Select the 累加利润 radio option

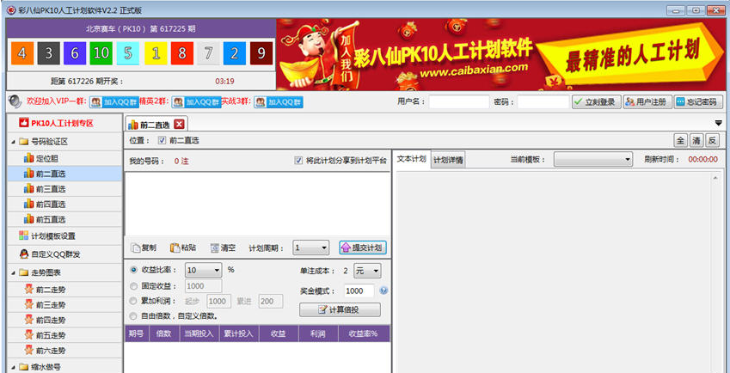tap(134, 301)
